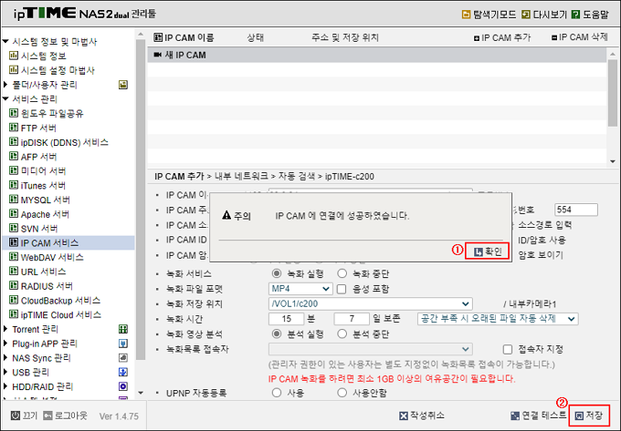
Task: Open WebDAV 서비스 item
Action: (47, 258)
